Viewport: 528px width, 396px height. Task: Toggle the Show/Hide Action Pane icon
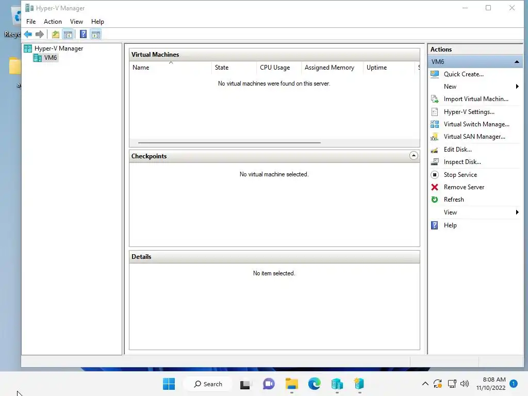point(96,35)
